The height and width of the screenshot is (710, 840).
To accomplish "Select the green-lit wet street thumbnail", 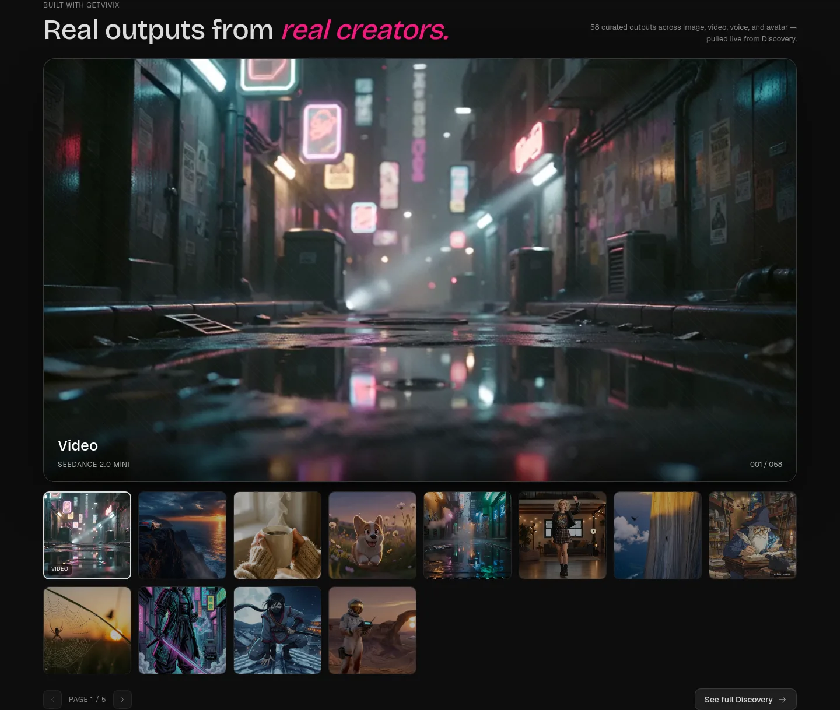I will coord(468,535).
